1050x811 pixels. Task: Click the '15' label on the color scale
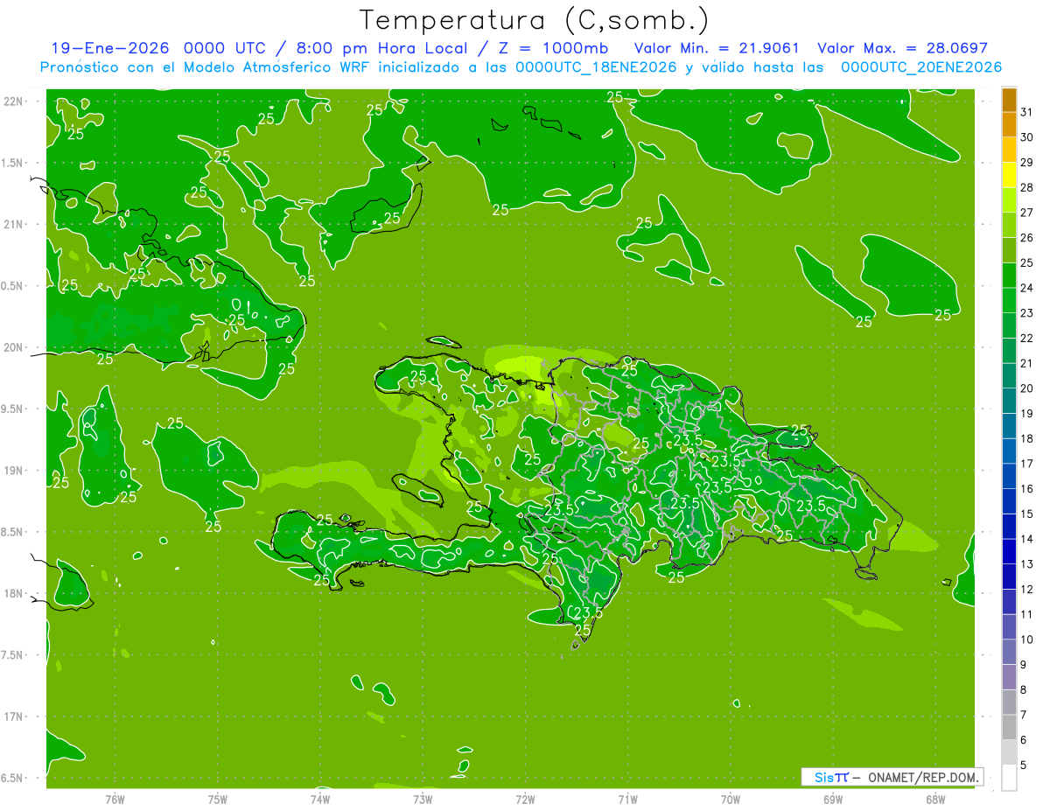(x=1027, y=514)
